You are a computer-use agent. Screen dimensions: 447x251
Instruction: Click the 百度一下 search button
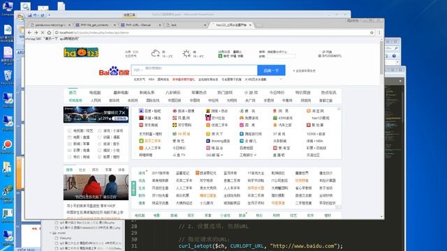(x=271, y=70)
